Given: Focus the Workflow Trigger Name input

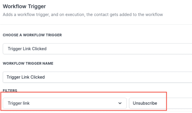Looking at the screenshot, I should click(x=98, y=77).
